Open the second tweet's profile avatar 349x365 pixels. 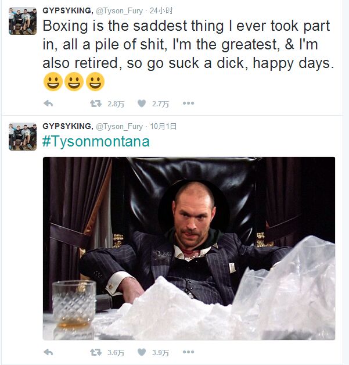tap(23, 136)
